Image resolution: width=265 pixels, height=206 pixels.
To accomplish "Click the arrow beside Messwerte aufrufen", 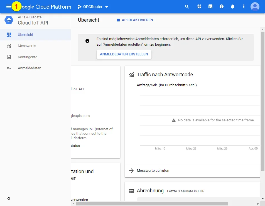I will coord(131,171).
